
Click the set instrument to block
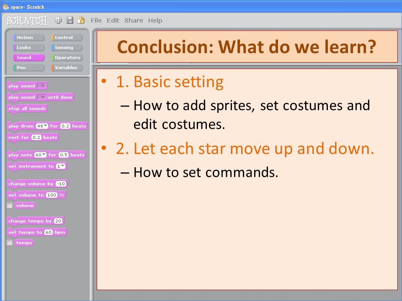pos(37,166)
